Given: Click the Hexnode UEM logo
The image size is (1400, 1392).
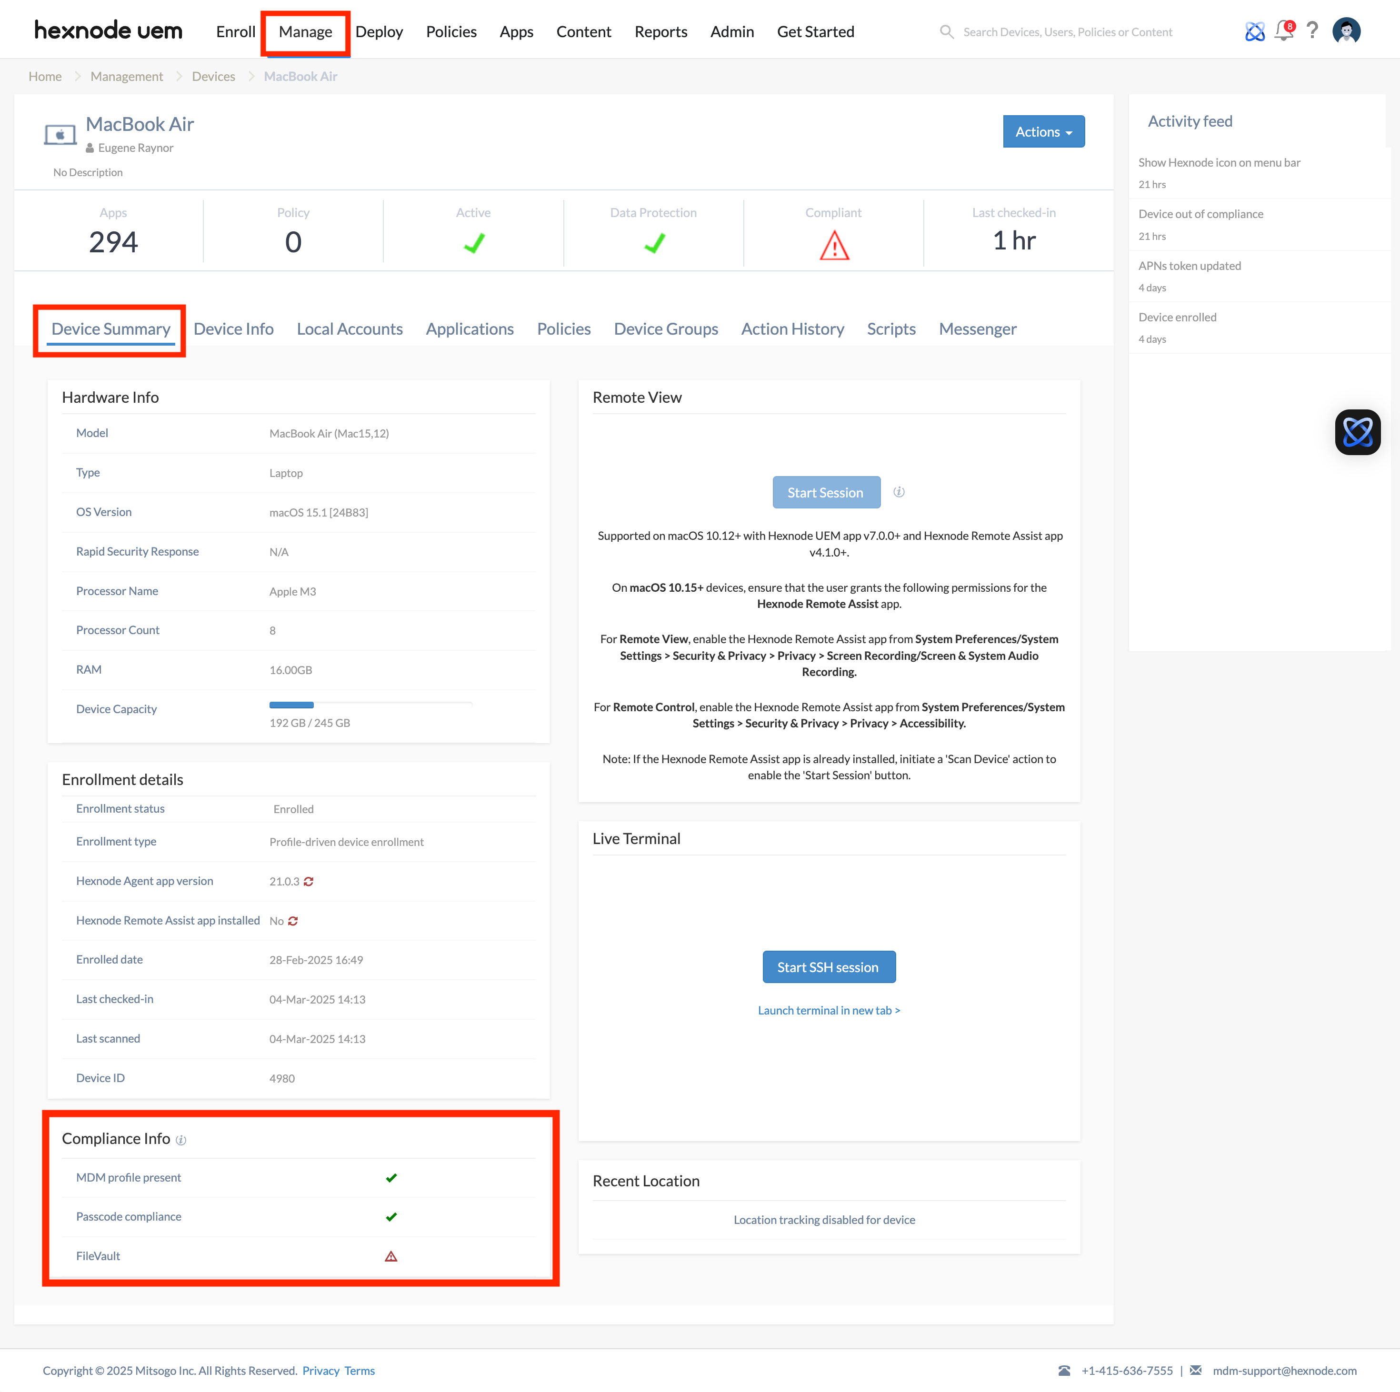Looking at the screenshot, I should click(108, 30).
